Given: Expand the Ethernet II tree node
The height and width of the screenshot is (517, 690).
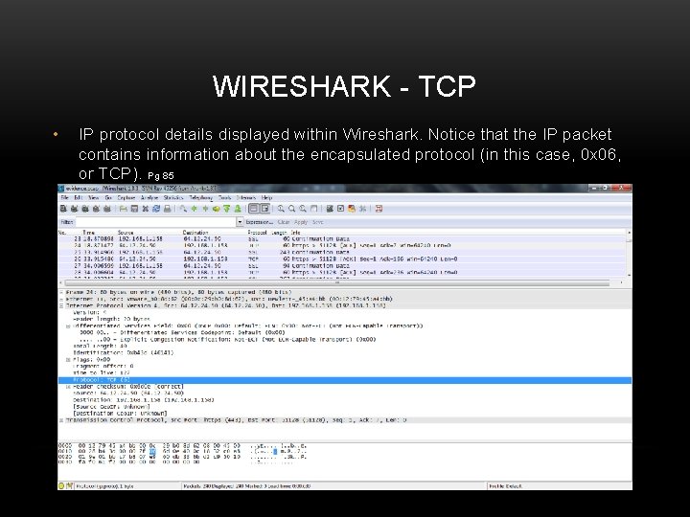Looking at the screenshot, I should (61, 299).
